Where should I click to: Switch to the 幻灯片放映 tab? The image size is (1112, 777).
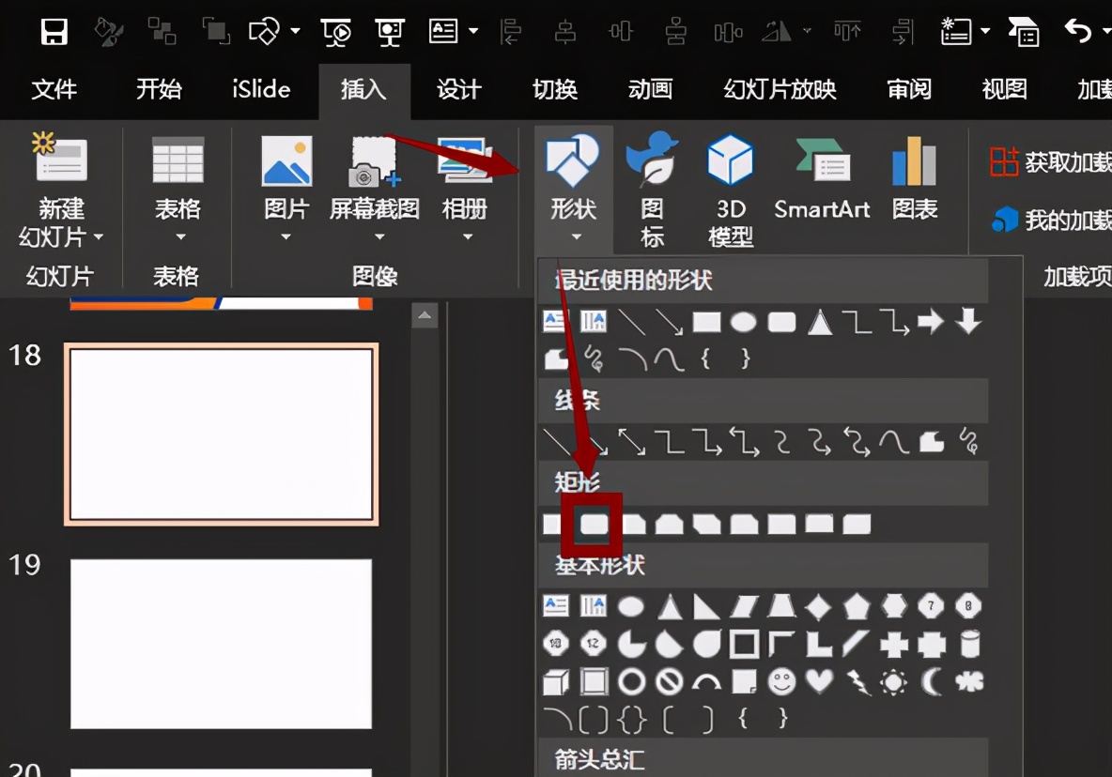[x=780, y=89]
